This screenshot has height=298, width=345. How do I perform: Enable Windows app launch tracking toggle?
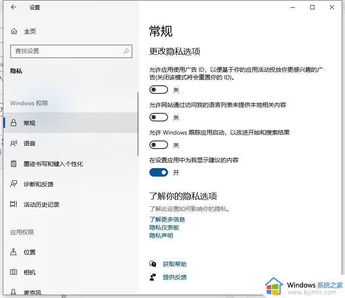click(159, 145)
